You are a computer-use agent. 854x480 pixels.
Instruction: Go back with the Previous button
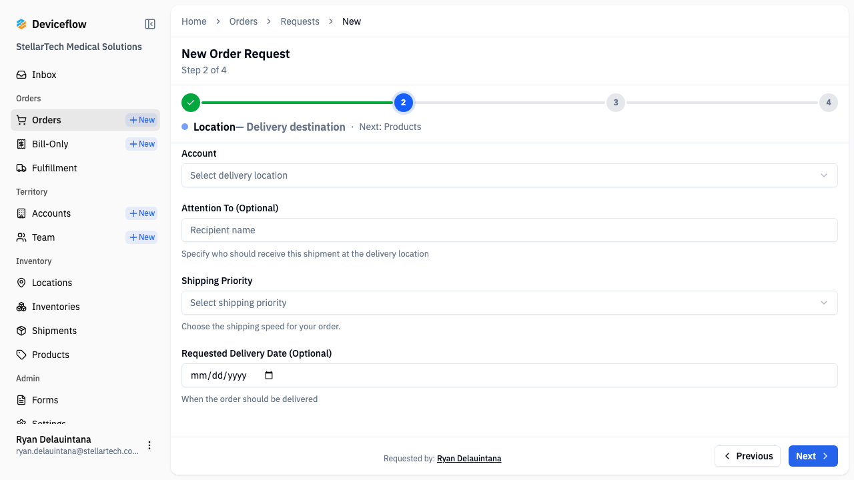(748, 456)
